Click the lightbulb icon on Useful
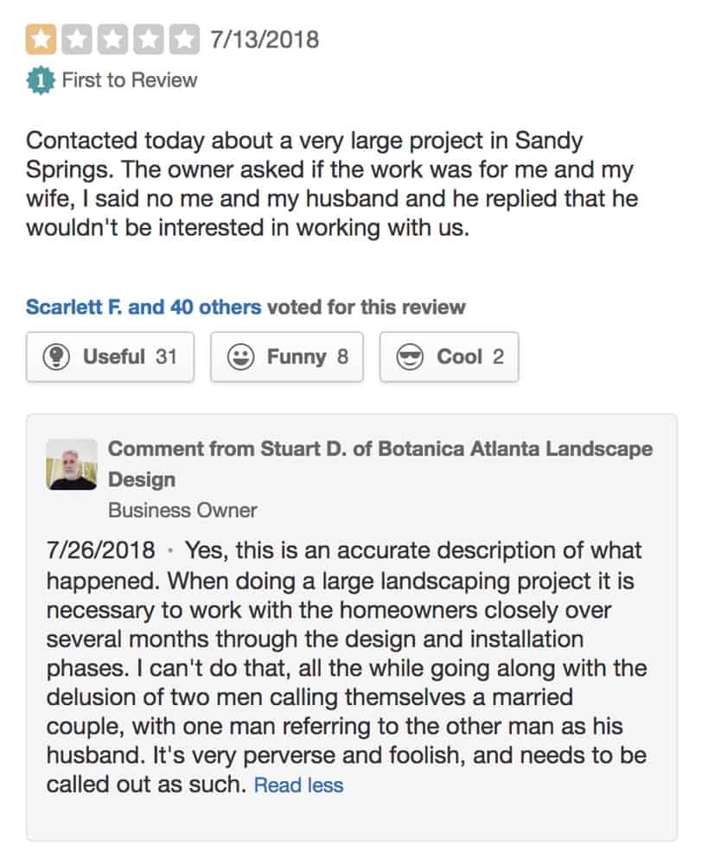 point(56,357)
